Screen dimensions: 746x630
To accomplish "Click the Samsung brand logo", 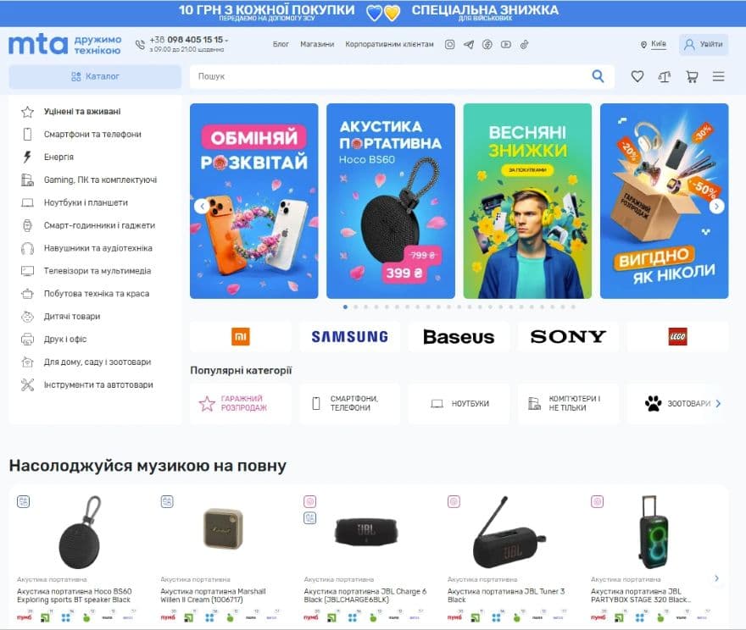I will pyautogui.click(x=349, y=337).
